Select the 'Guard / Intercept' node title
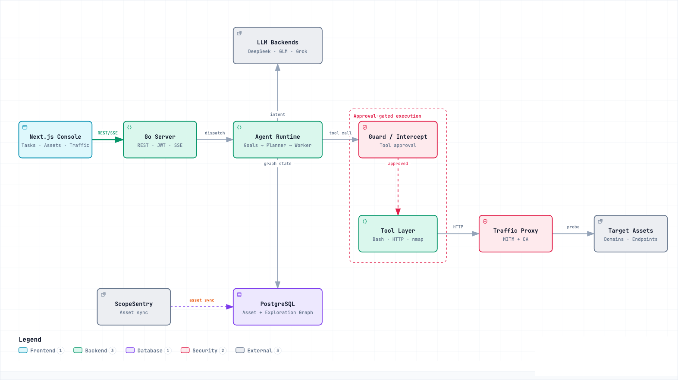678x380 pixels. tap(398, 137)
